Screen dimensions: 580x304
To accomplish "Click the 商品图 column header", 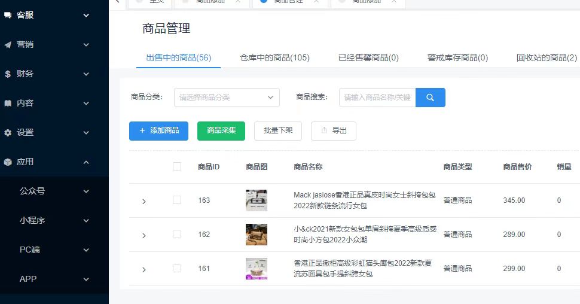I will coord(257,167).
